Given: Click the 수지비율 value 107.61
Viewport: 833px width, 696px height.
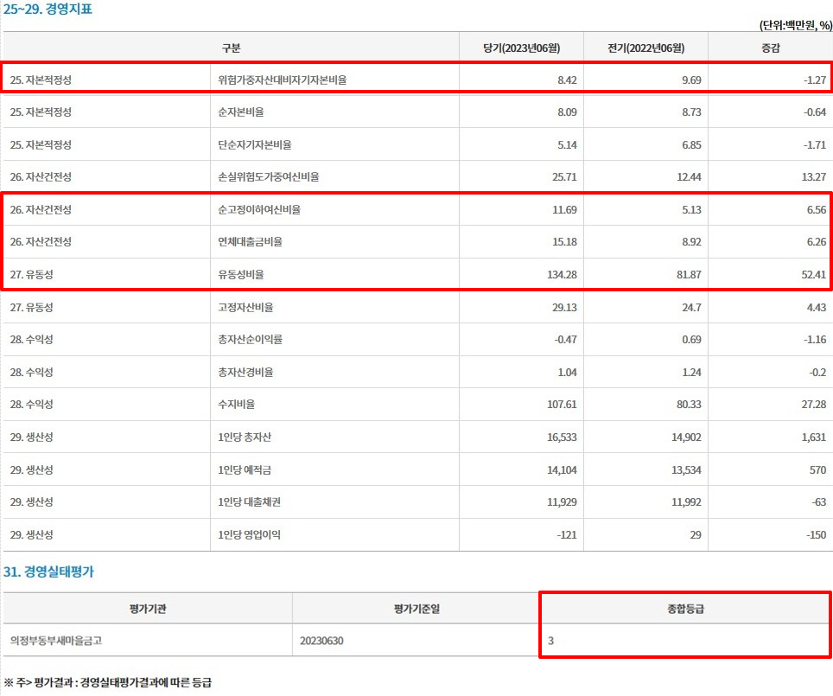Looking at the screenshot, I should [562, 404].
